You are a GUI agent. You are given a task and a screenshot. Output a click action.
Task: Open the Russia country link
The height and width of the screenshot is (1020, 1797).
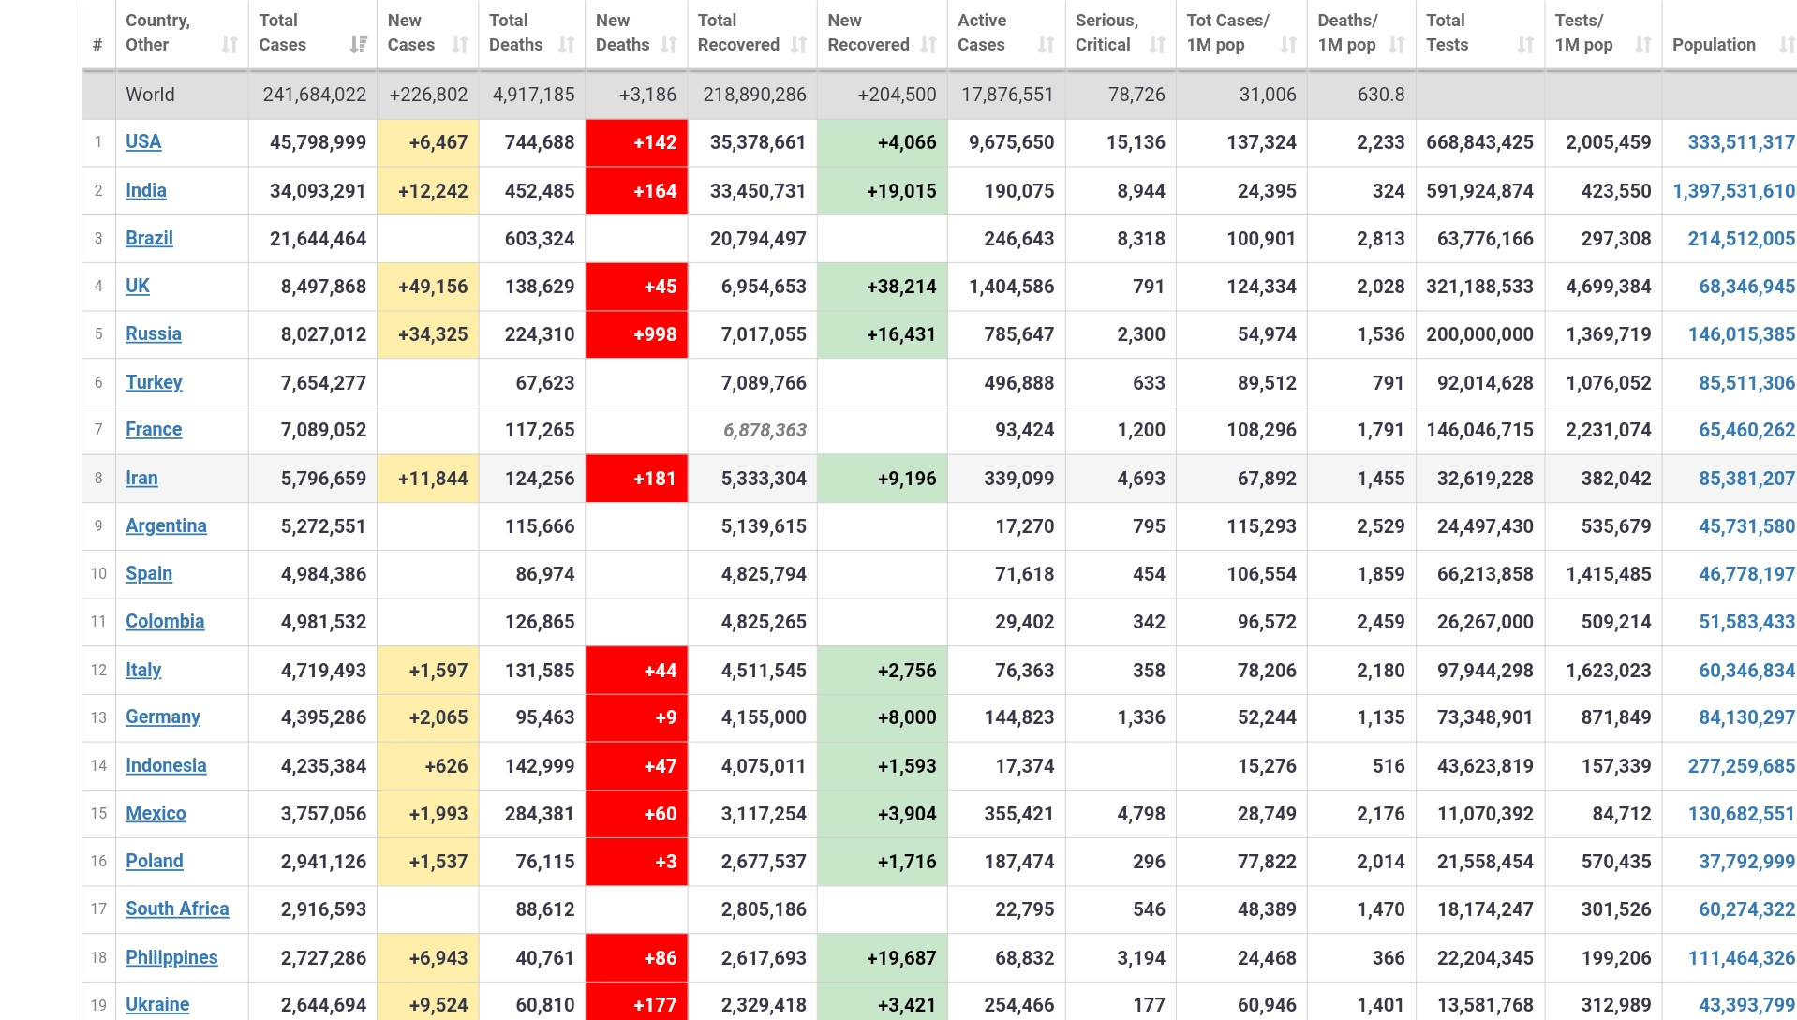tap(154, 333)
